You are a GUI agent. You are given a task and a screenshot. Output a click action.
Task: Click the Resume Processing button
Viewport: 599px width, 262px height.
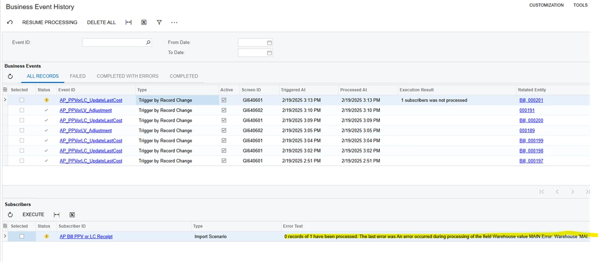pyautogui.click(x=49, y=23)
